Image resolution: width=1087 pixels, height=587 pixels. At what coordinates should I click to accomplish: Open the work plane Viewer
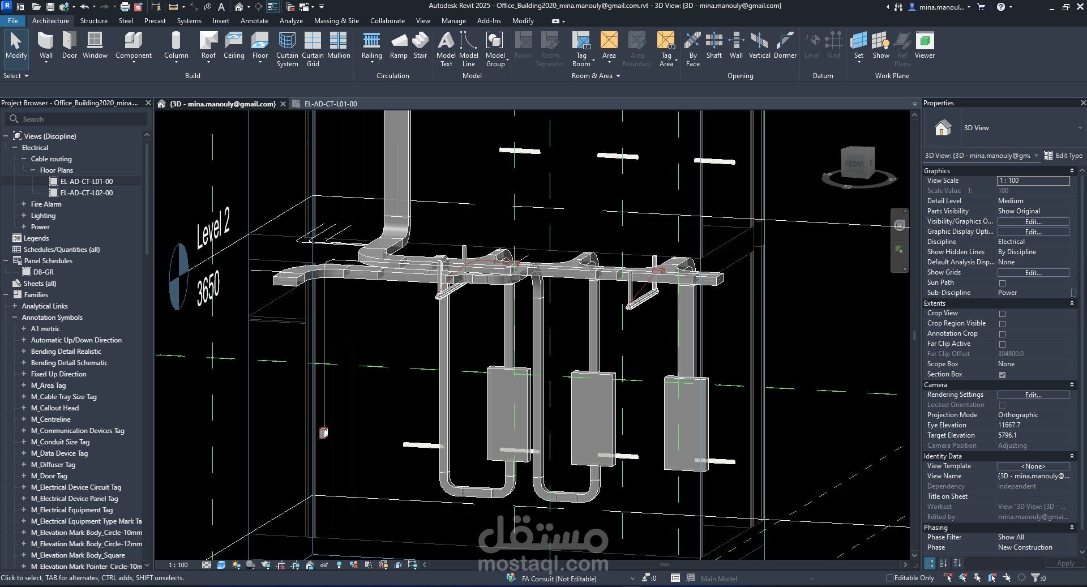pyautogui.click(x=925, y=45)
